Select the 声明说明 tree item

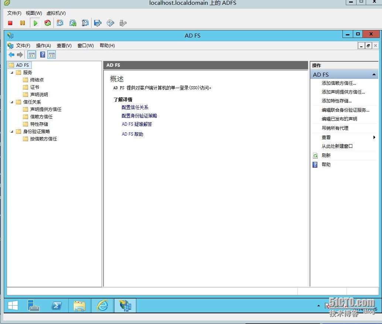[39, 95]
